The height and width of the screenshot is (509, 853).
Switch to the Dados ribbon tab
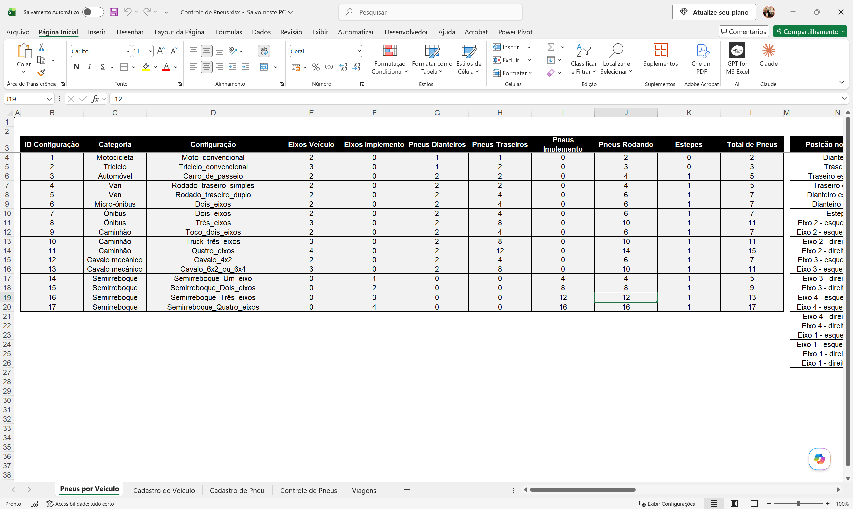[x=261, y=32]
